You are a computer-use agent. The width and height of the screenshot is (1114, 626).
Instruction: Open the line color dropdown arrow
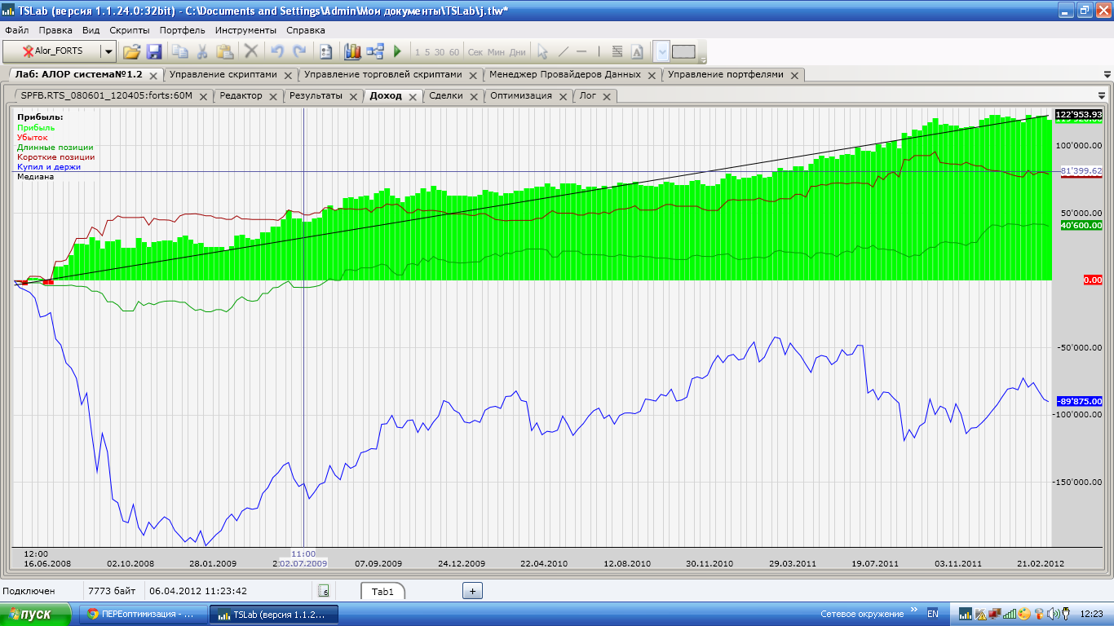[x=662, y=51]
